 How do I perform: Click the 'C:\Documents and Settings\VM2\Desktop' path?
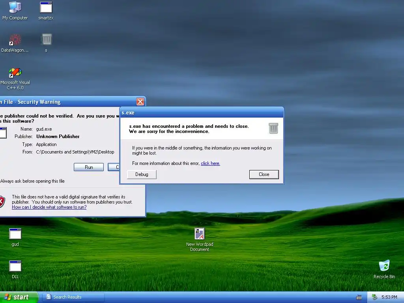[75, 152]
